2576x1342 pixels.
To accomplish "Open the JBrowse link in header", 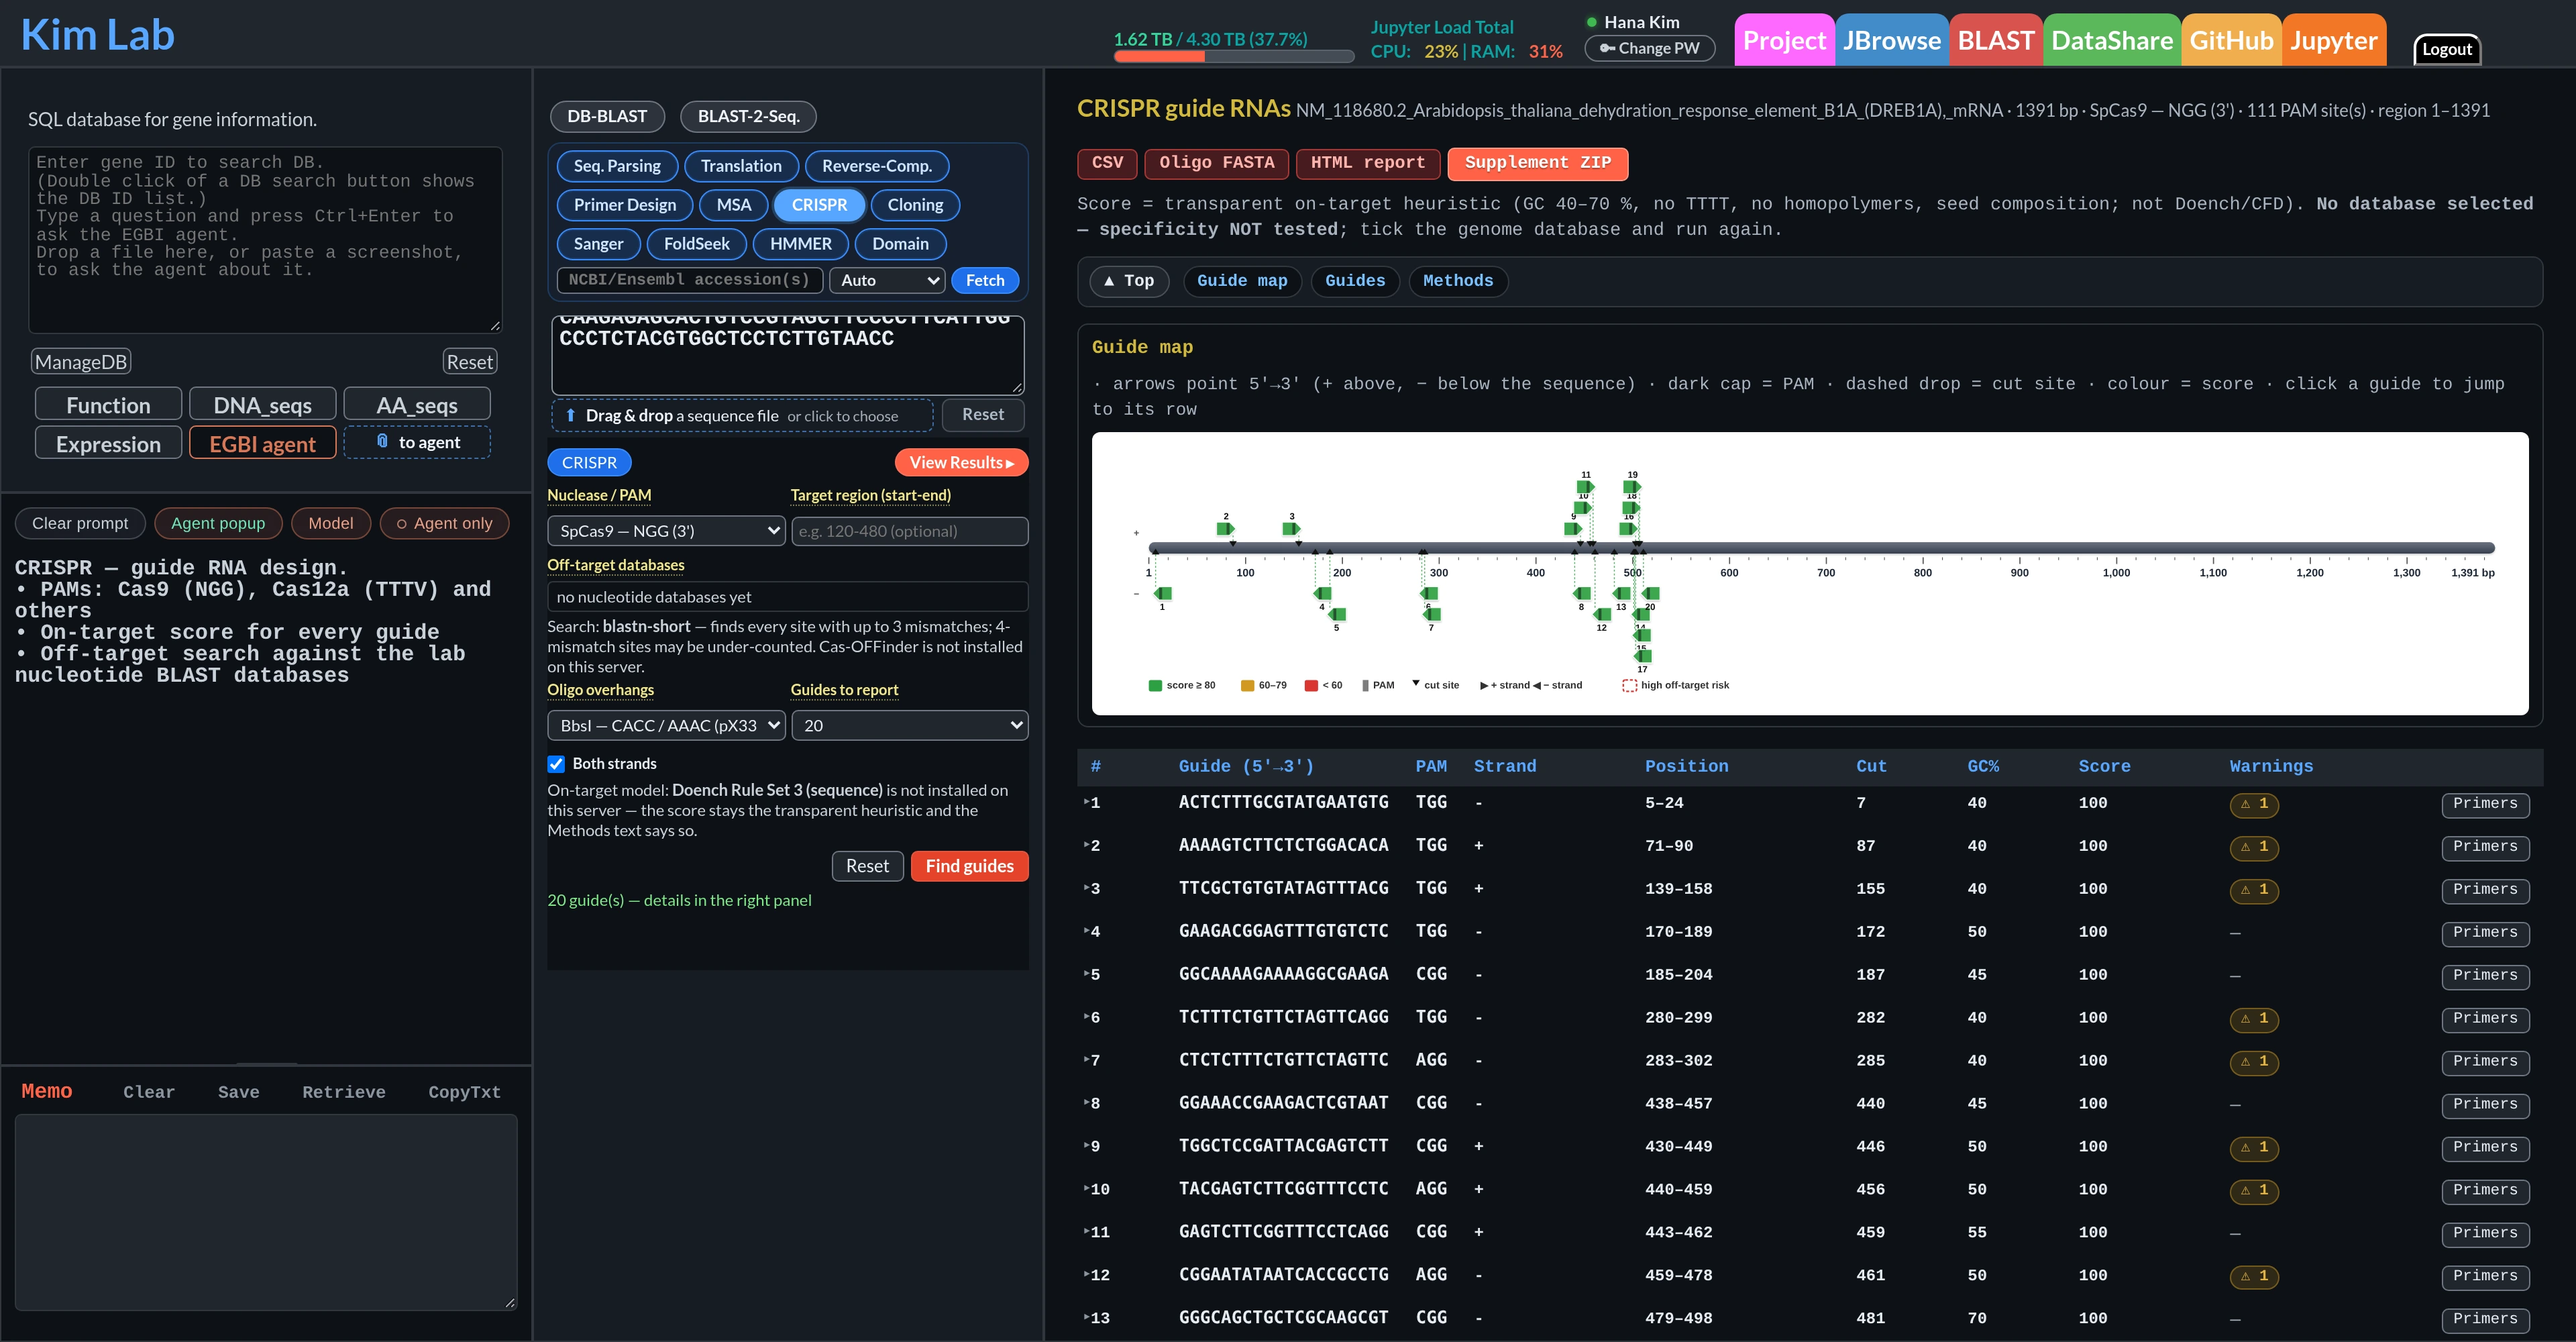I will (x=1892, y=40).
